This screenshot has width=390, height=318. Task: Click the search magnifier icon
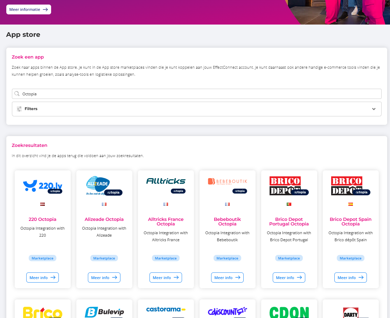17,94
